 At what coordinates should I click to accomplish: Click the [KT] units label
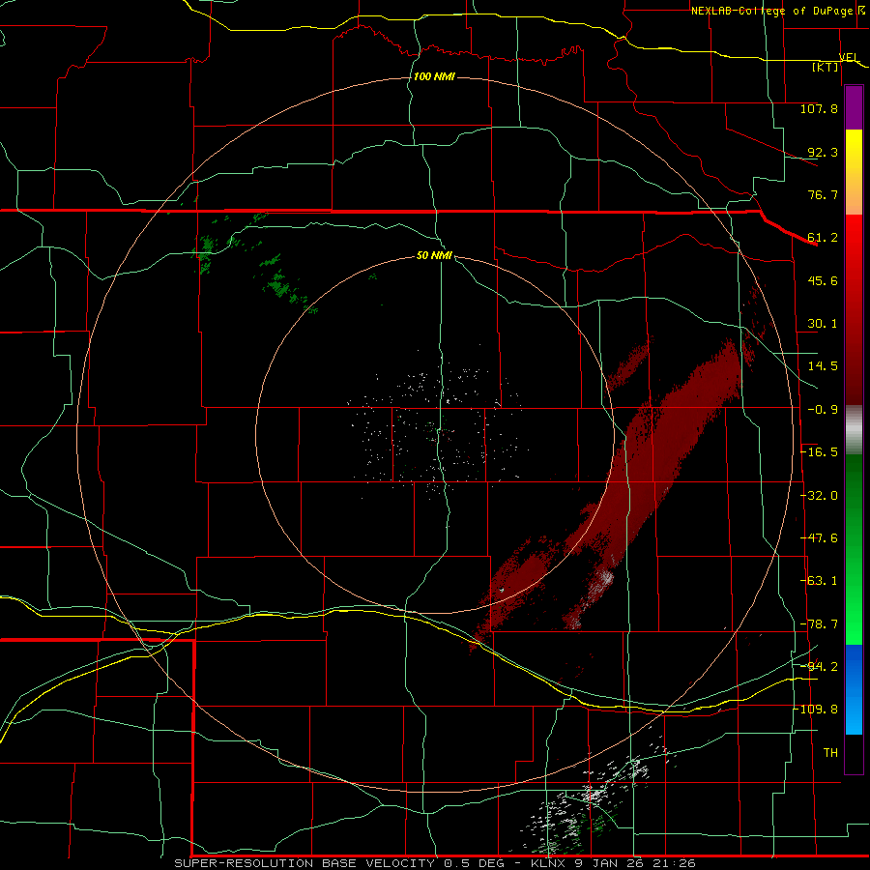(826, 67)
